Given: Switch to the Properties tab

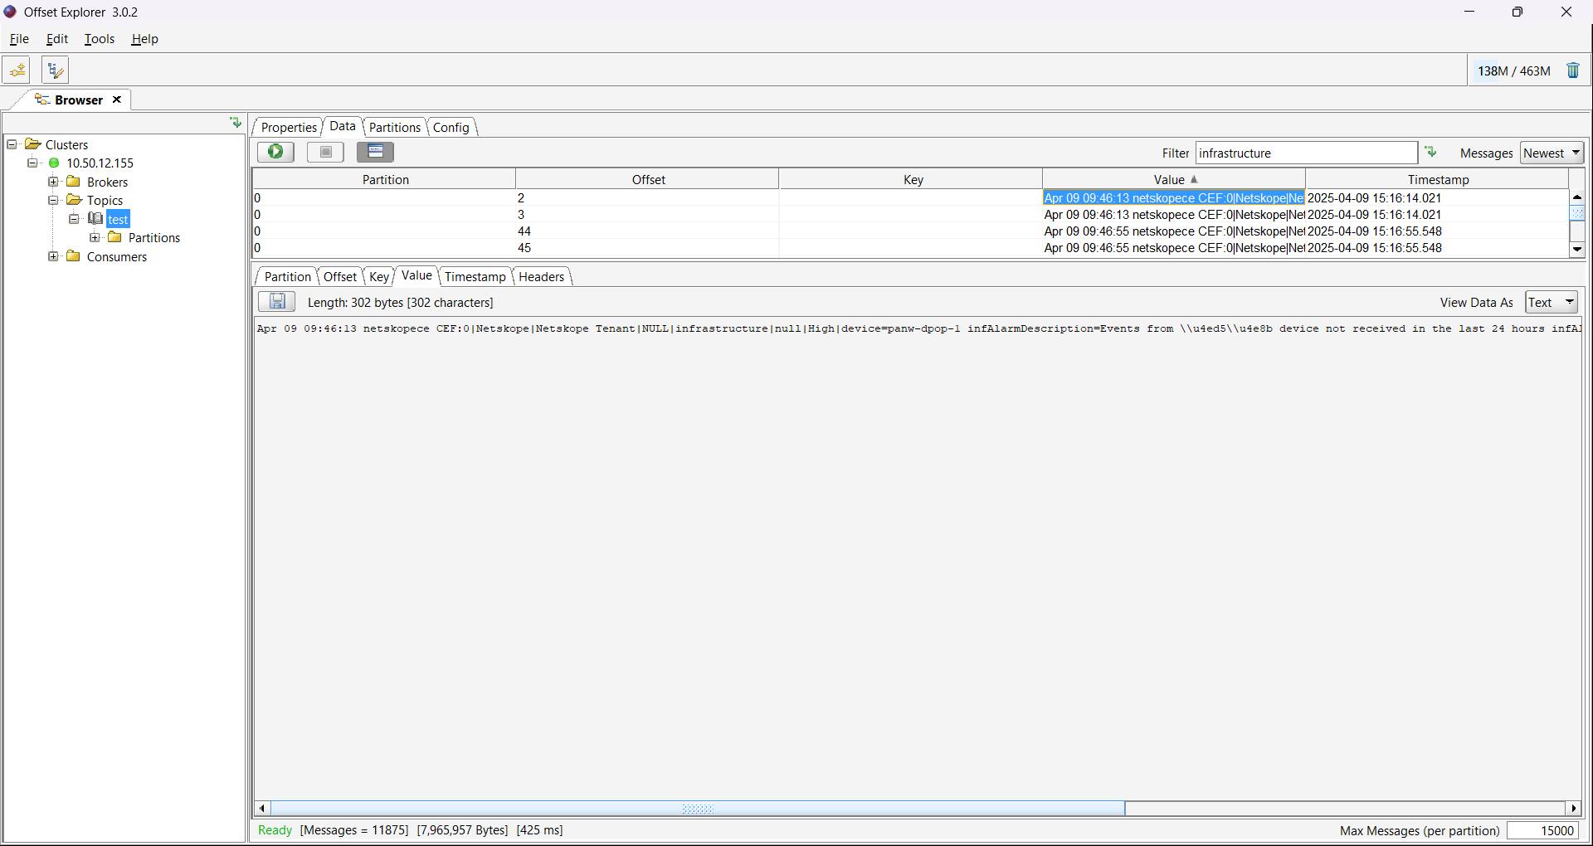Looking at the screenshot, I should pyautogui.click(x=289, y=127).
